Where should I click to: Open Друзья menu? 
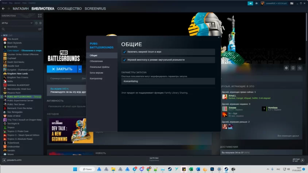click(x=17, y=3)
